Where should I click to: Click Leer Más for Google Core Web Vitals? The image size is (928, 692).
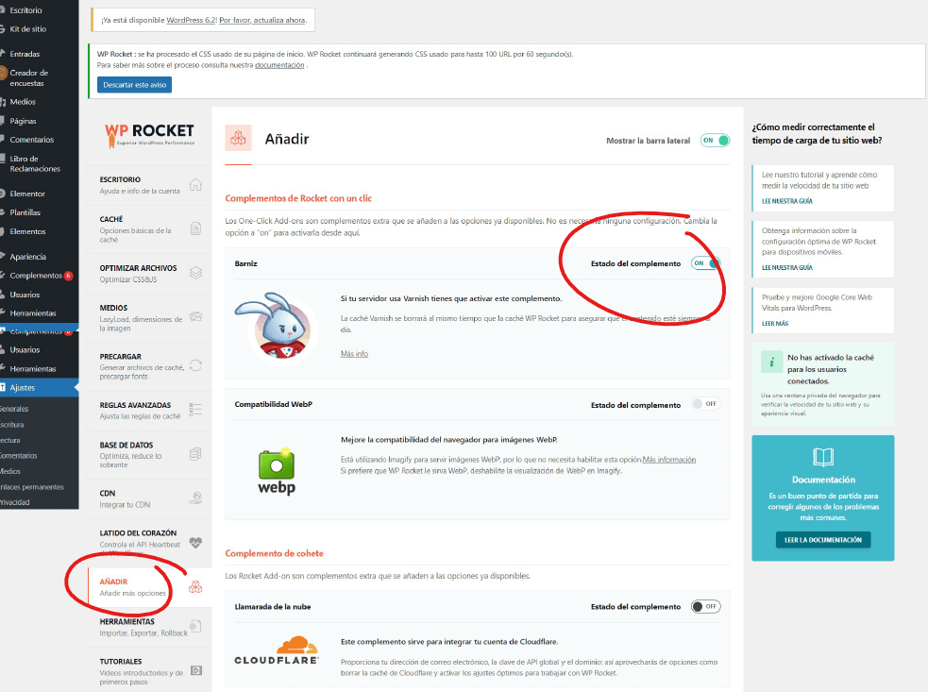tap(775, 323)
